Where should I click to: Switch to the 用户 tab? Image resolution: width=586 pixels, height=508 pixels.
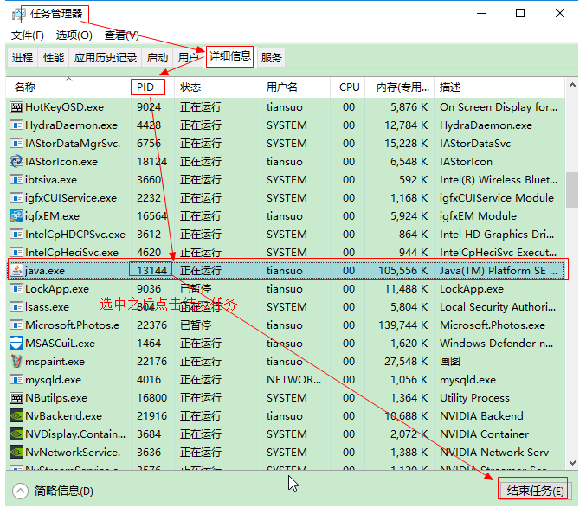tap(188, 57)
